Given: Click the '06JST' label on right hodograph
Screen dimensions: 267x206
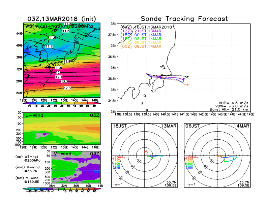Looking at the screenshot, I should point(192,126).
